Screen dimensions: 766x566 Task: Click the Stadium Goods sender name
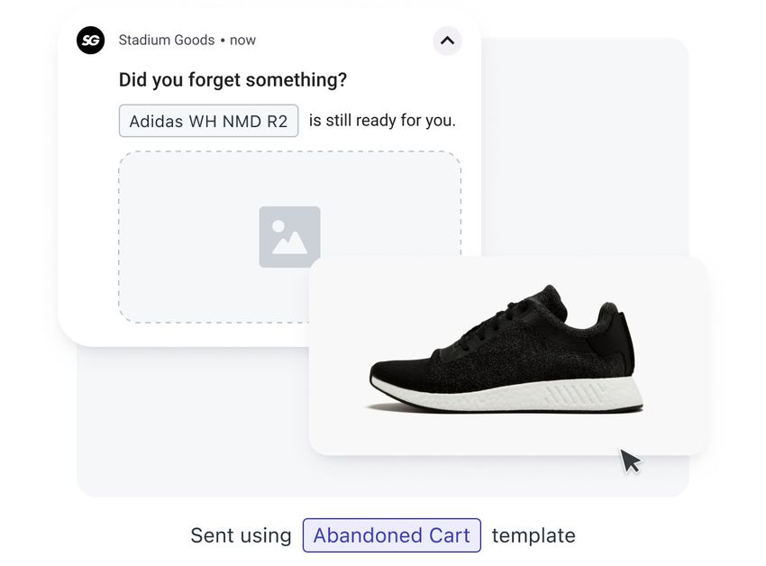[167, 40]
